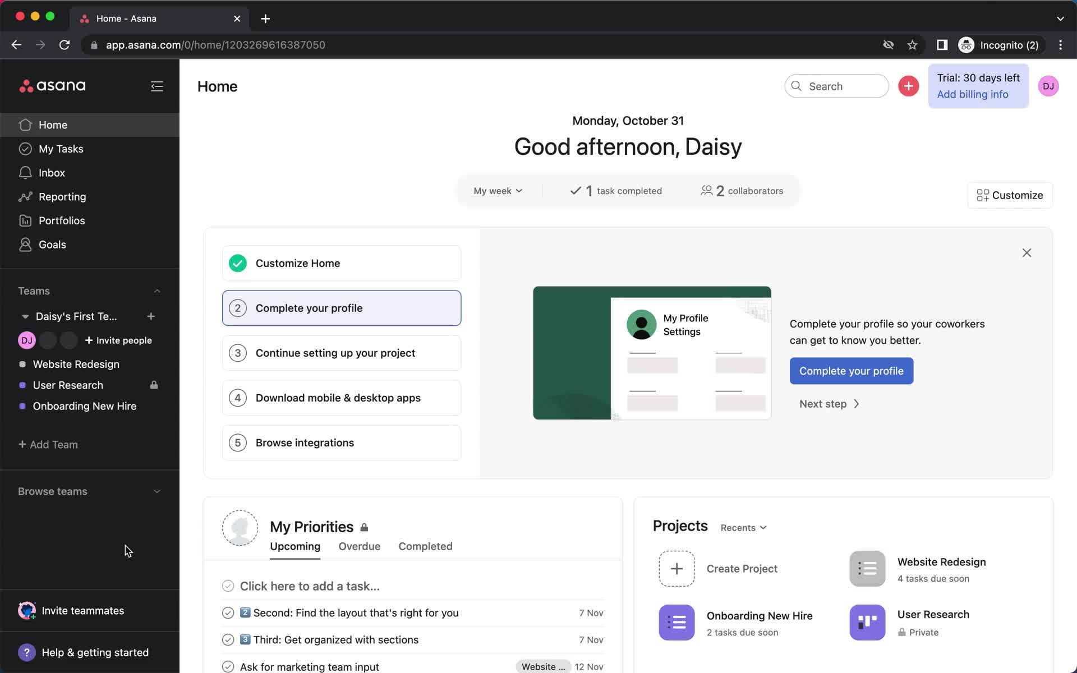Close the onboarding setup panel
Viewport: 1077px width, 673px height.
1027,253
